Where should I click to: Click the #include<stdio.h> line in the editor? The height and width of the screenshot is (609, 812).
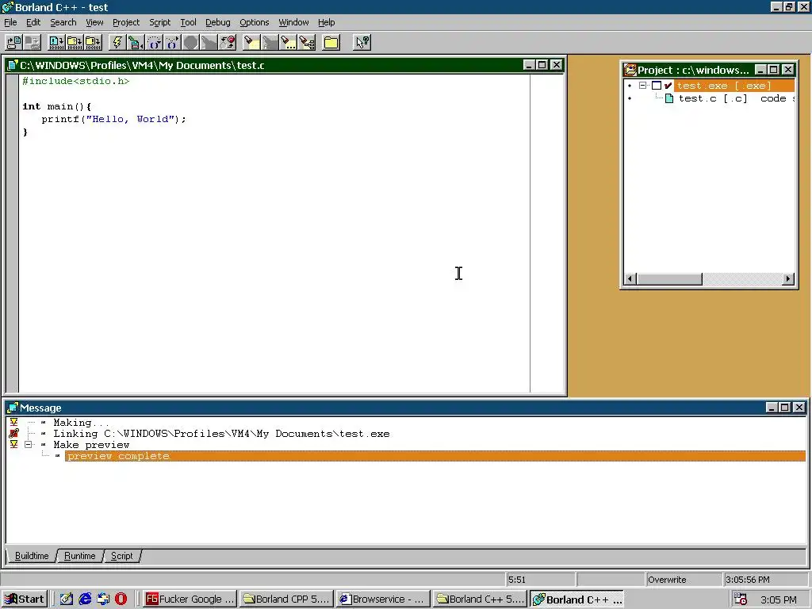tap(75, 81)
